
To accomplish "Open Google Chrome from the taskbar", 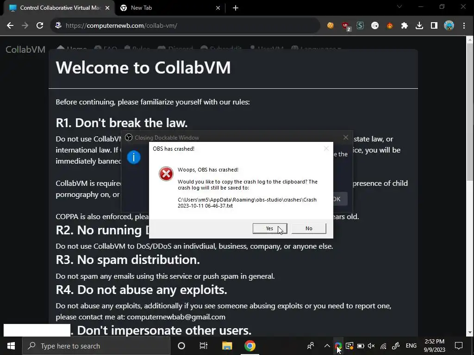I will pos(249,346).
